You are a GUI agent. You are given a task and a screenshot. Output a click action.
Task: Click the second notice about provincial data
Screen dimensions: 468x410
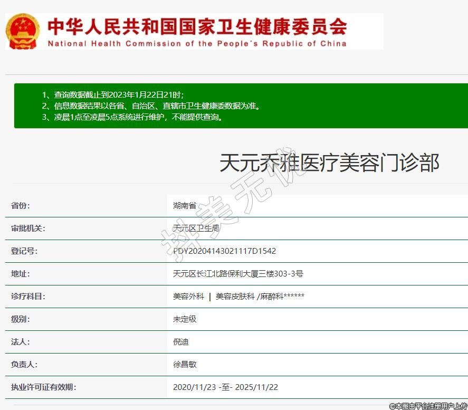click(x=151, y=106)
